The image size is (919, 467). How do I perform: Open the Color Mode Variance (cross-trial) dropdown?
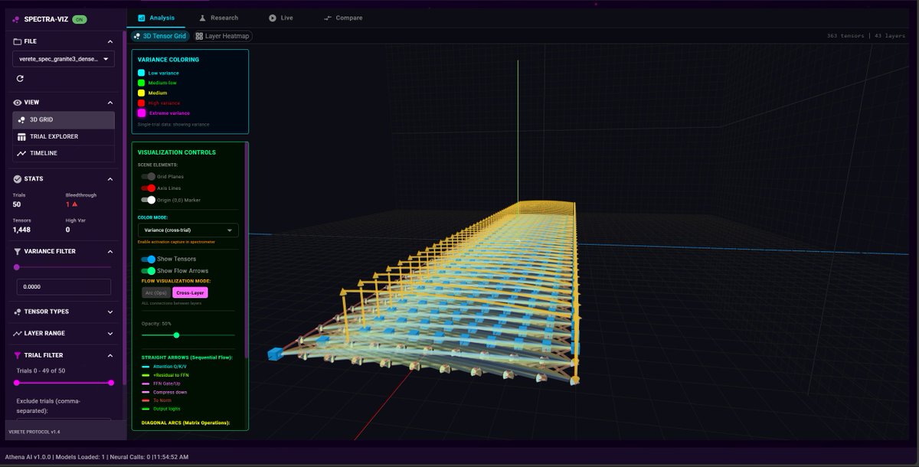point(188,230)
